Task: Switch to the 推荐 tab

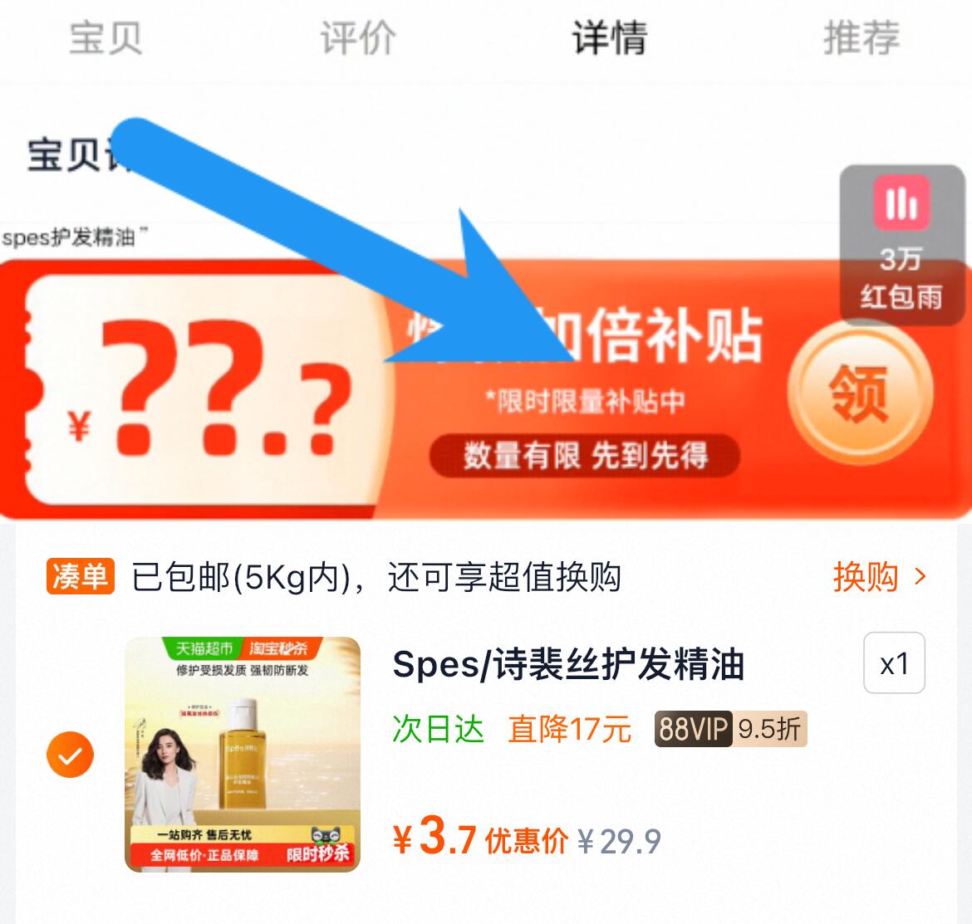Action: [861, 38]
